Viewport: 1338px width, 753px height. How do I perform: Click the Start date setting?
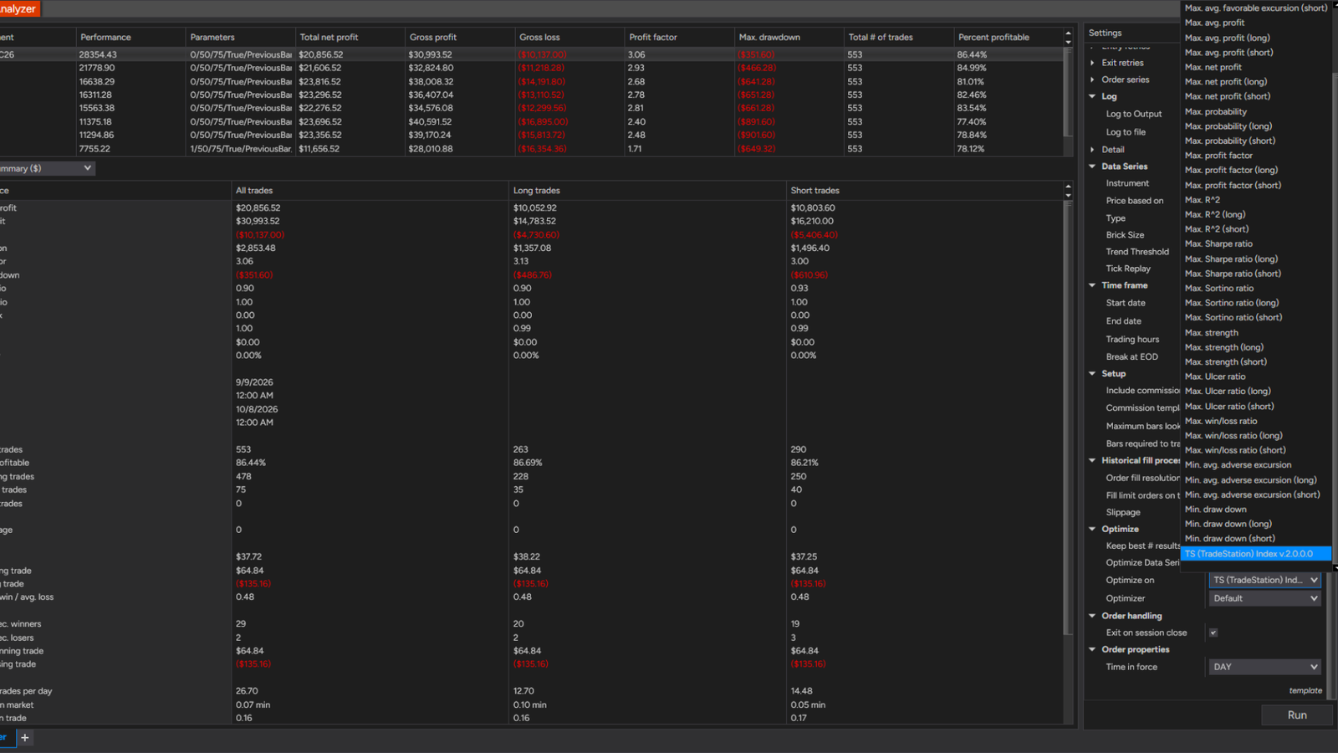tap(1126, 303)
